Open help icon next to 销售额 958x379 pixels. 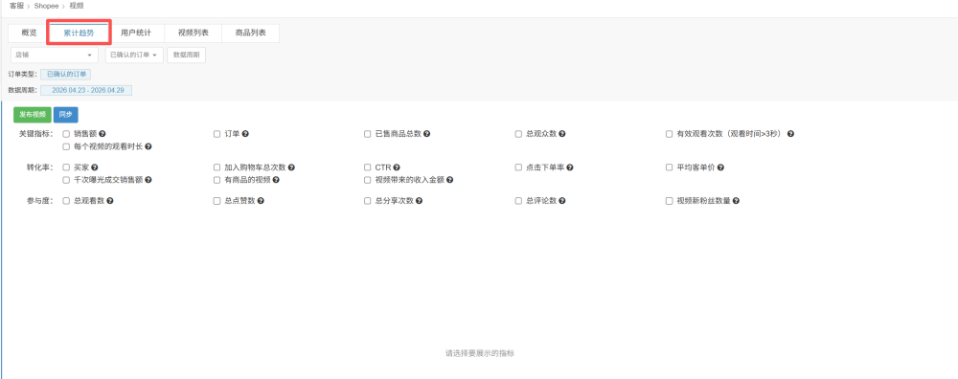pos(103,134)
